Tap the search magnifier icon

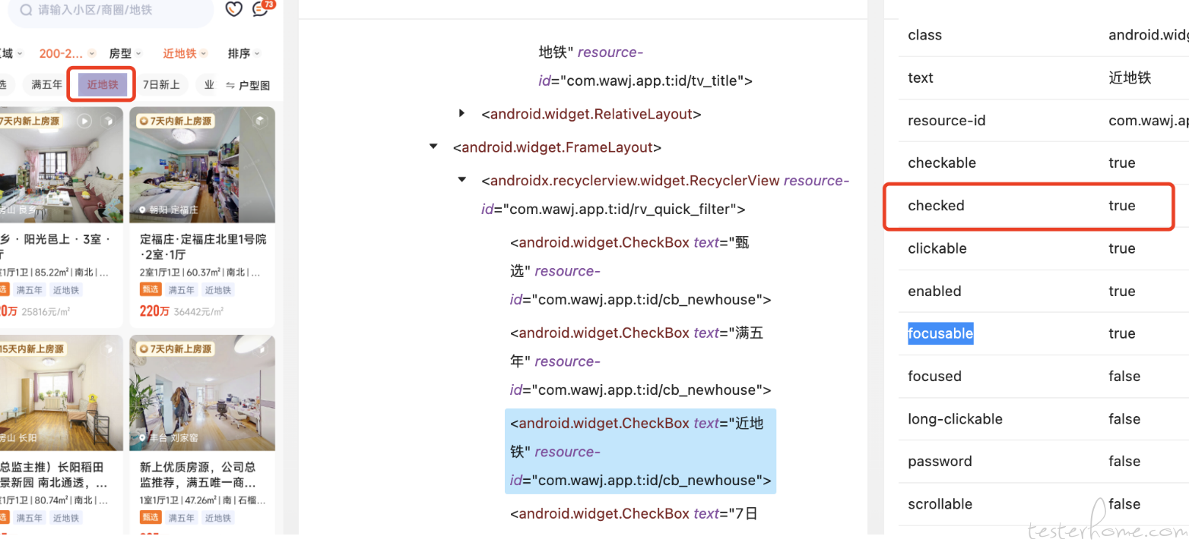point(26,10)
